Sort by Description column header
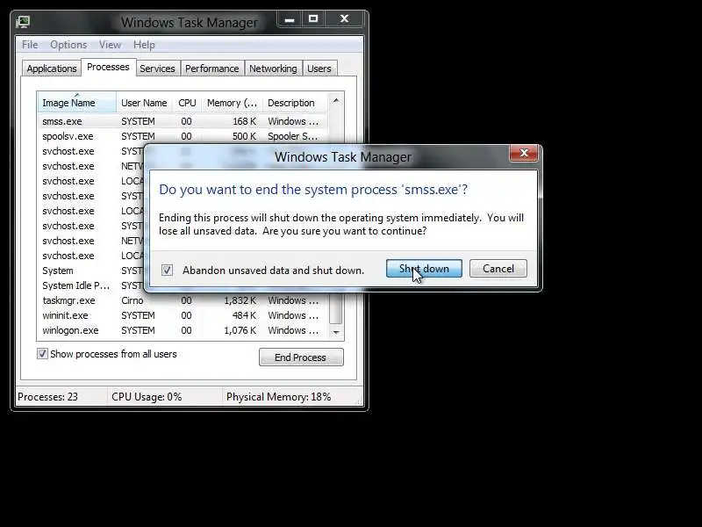Viewport: 702px width, 527px height. 295,103
